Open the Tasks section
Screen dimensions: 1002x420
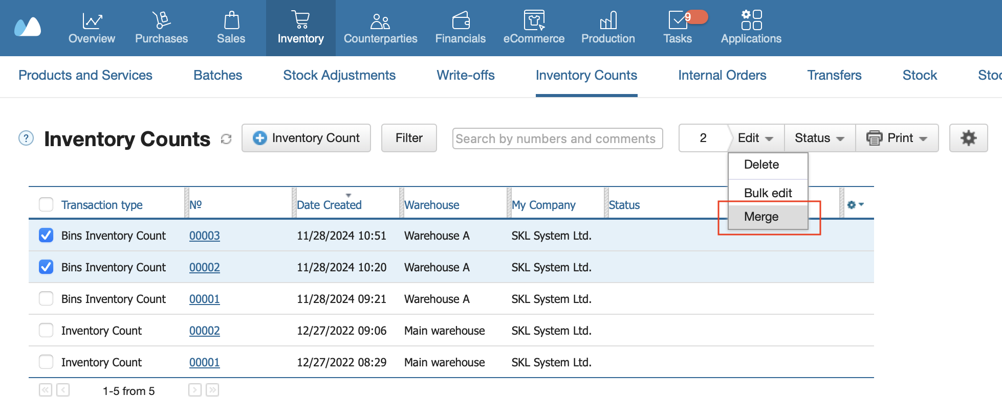tap(678, 28)
